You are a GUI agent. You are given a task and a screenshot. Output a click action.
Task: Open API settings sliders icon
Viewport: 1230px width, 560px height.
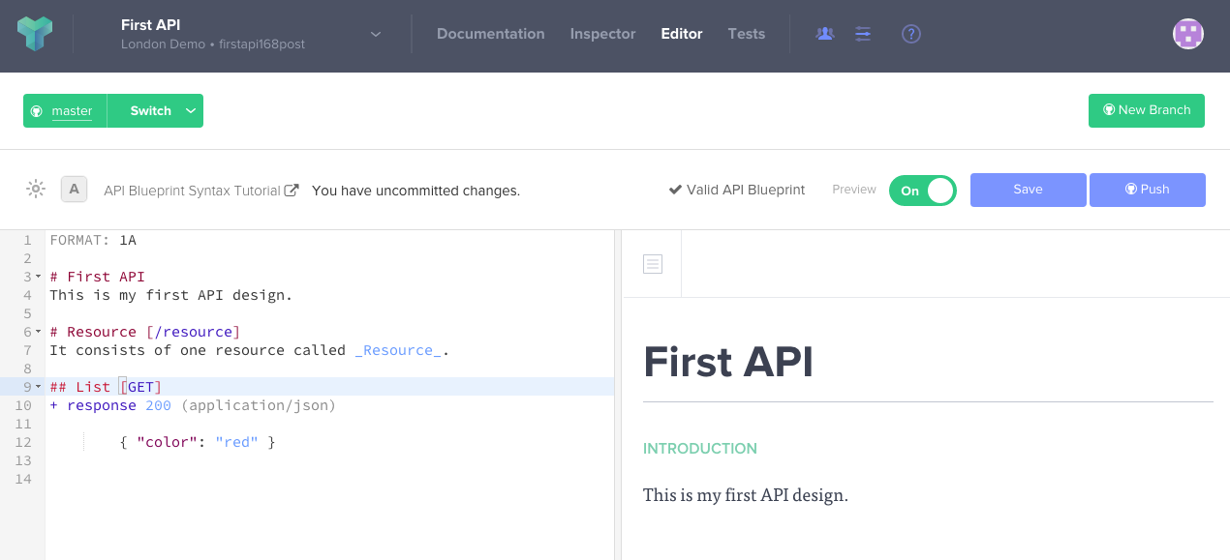(863, 34)
